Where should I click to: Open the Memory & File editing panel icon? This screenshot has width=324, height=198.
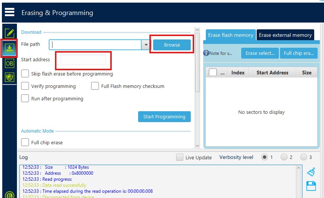pyautogui.click(x=9, y=33)
